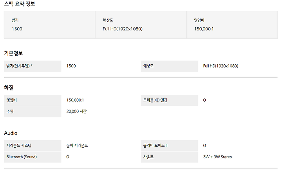The width and height of the screenshot is (282, 170).
Task: Click the 수명 label cell
Action: tap(33, 112)
